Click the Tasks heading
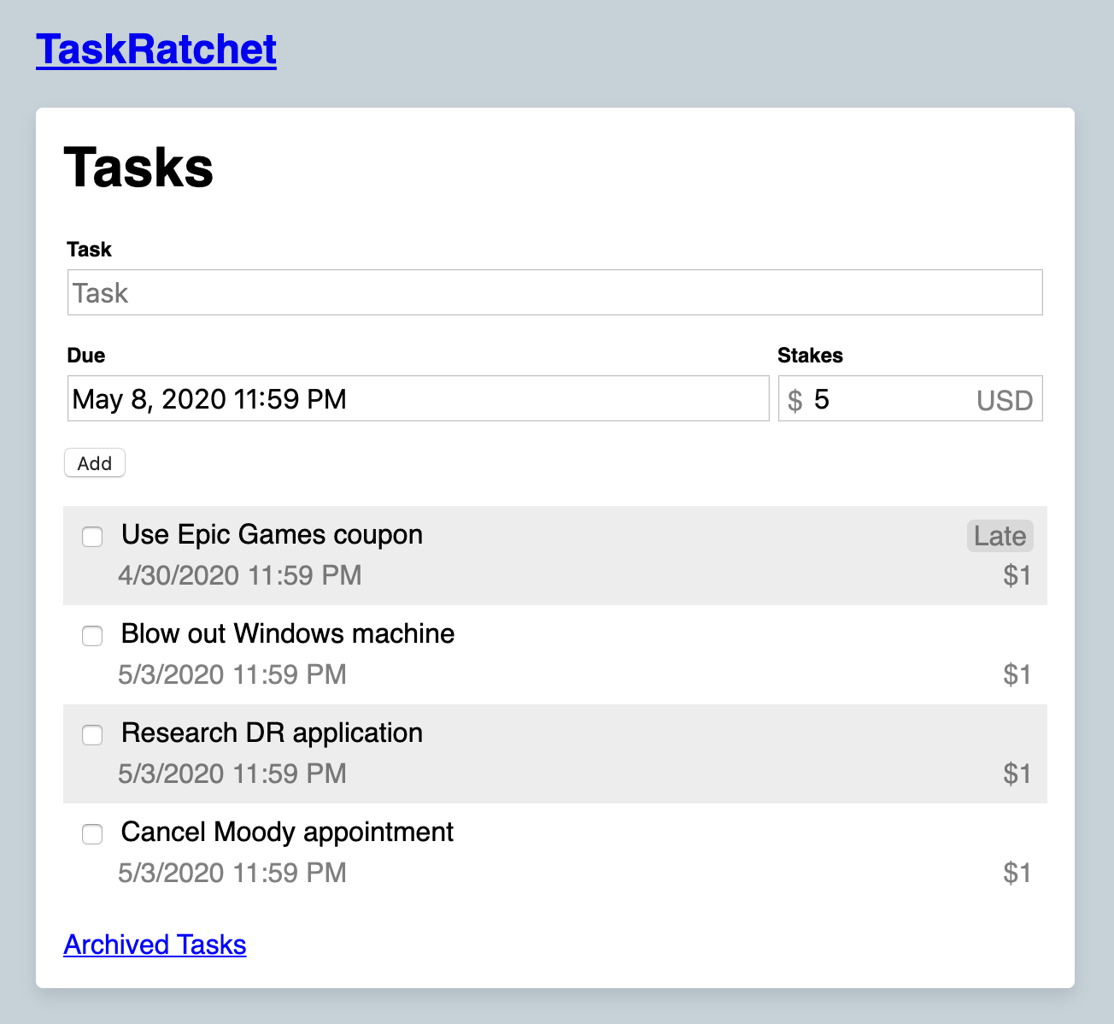 138,167
